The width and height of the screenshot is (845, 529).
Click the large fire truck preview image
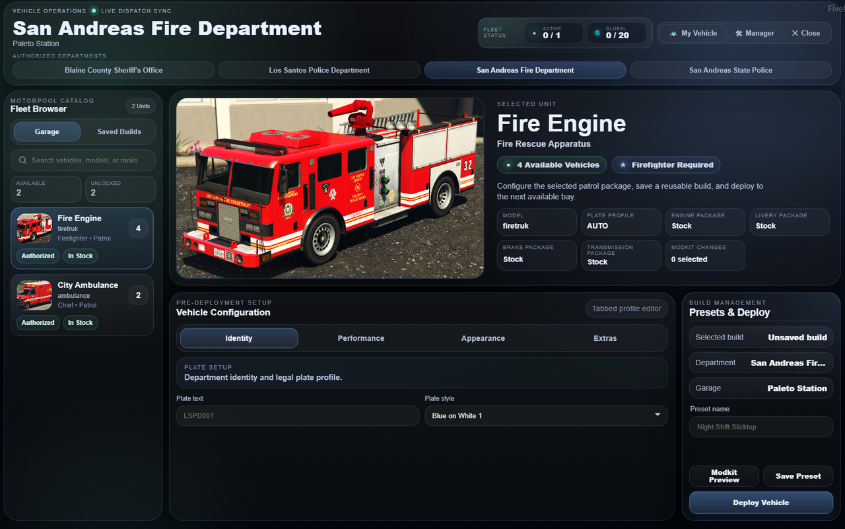click(x=330, y=188)
